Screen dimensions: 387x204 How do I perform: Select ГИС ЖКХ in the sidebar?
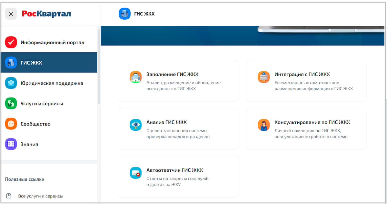(49, 63)
